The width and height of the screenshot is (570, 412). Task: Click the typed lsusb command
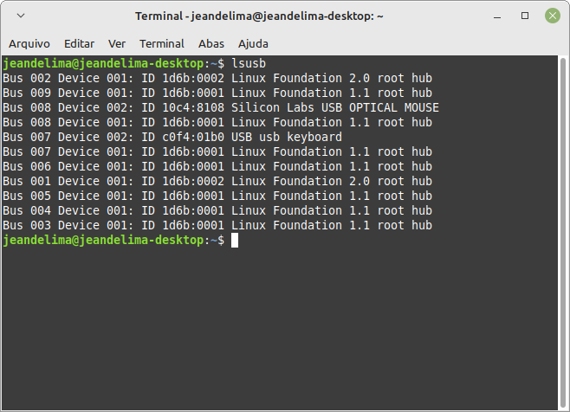tap(249, 63)
